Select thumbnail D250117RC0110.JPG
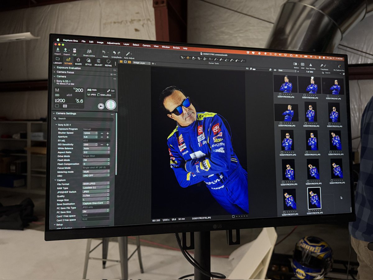The height and width of the screenshot is (280, 373). [334, 112]
